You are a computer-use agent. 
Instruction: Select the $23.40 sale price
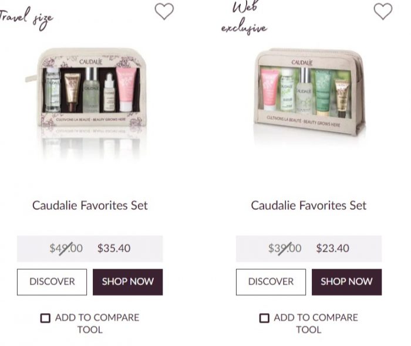point(333,248)
